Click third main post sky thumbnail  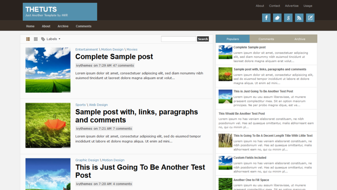[48, 174]
